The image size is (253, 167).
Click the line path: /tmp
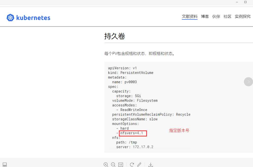(x=126, y=142)
